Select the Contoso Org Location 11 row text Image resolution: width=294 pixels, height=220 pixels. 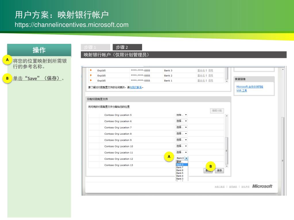click(x=119, y=153)
